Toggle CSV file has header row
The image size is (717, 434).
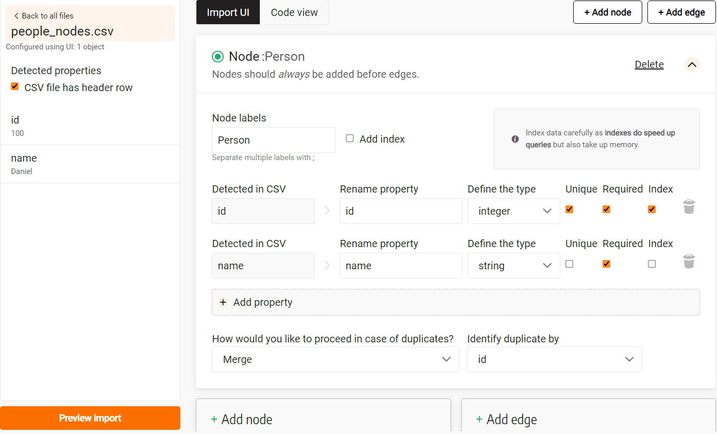[15, 87]
